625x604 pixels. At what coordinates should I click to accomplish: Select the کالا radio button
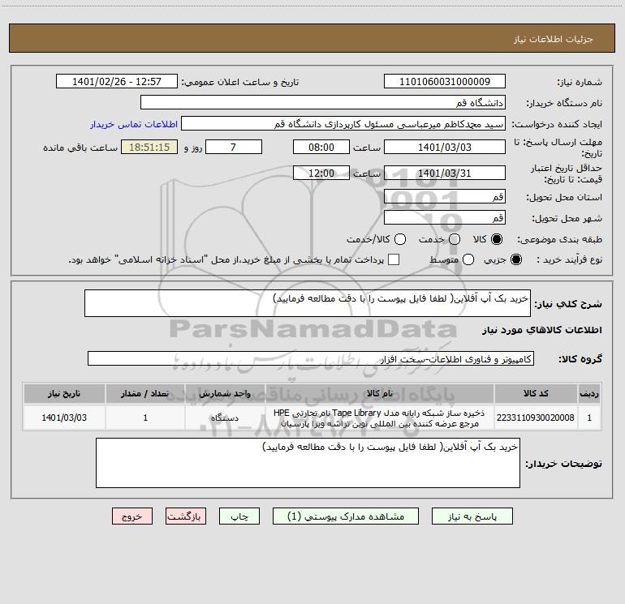coord(497,239)
